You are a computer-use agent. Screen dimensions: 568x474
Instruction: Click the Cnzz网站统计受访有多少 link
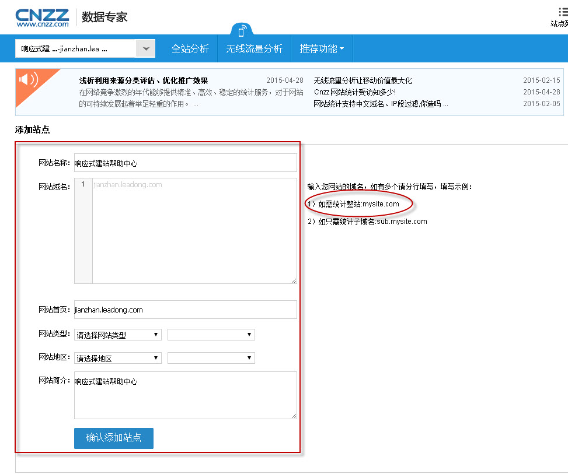pyautogui.click(x=355, y=91)
